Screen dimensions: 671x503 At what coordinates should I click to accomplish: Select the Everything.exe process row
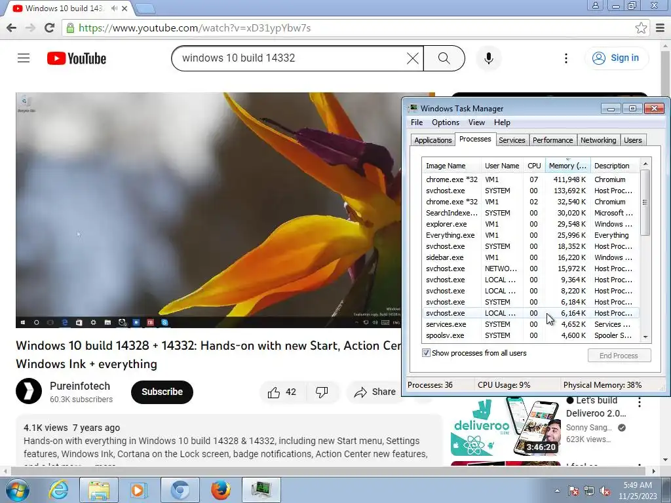531,235
